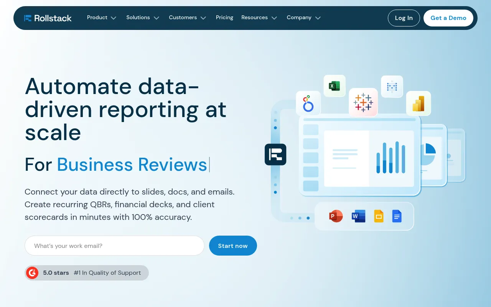Select the green Excel icon tile
This screenshot has height=307, width=491.
[334, 86]
